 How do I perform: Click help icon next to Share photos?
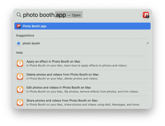20,102
